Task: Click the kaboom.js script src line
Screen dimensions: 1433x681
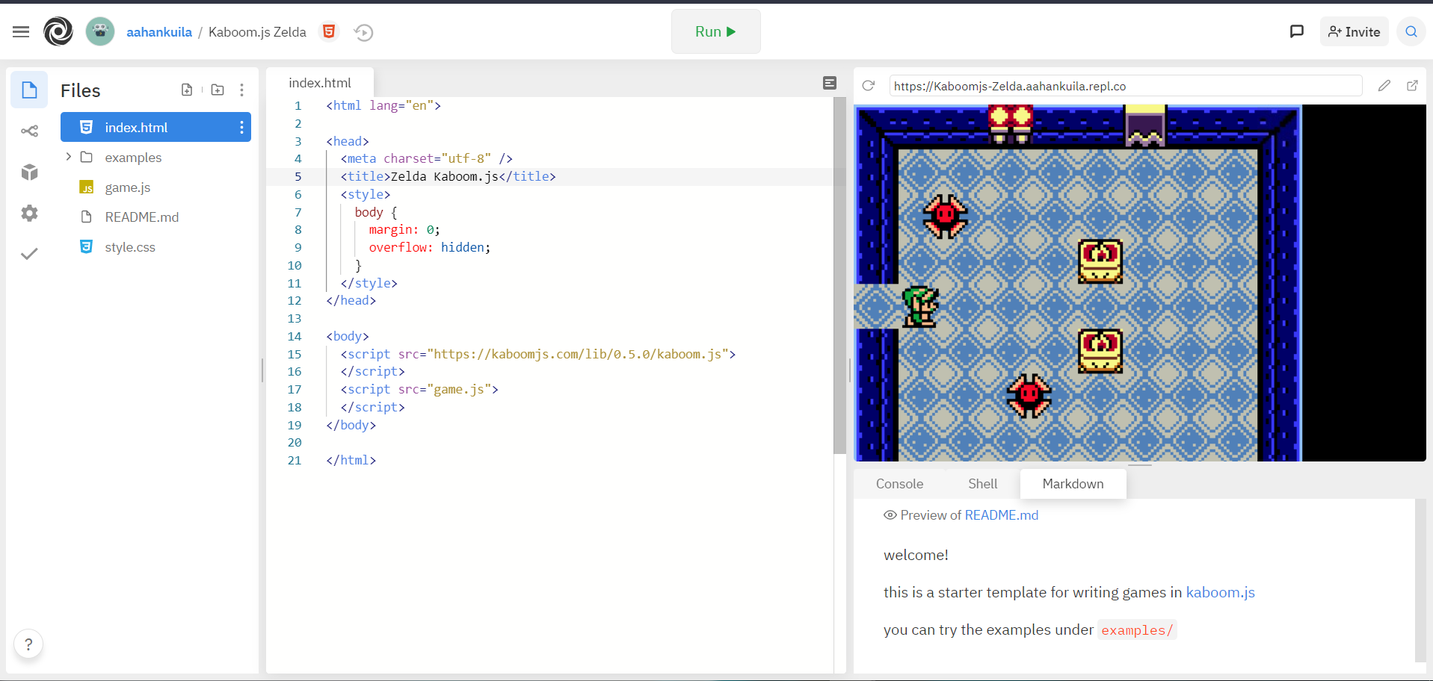Action: (x=538, y=354)
